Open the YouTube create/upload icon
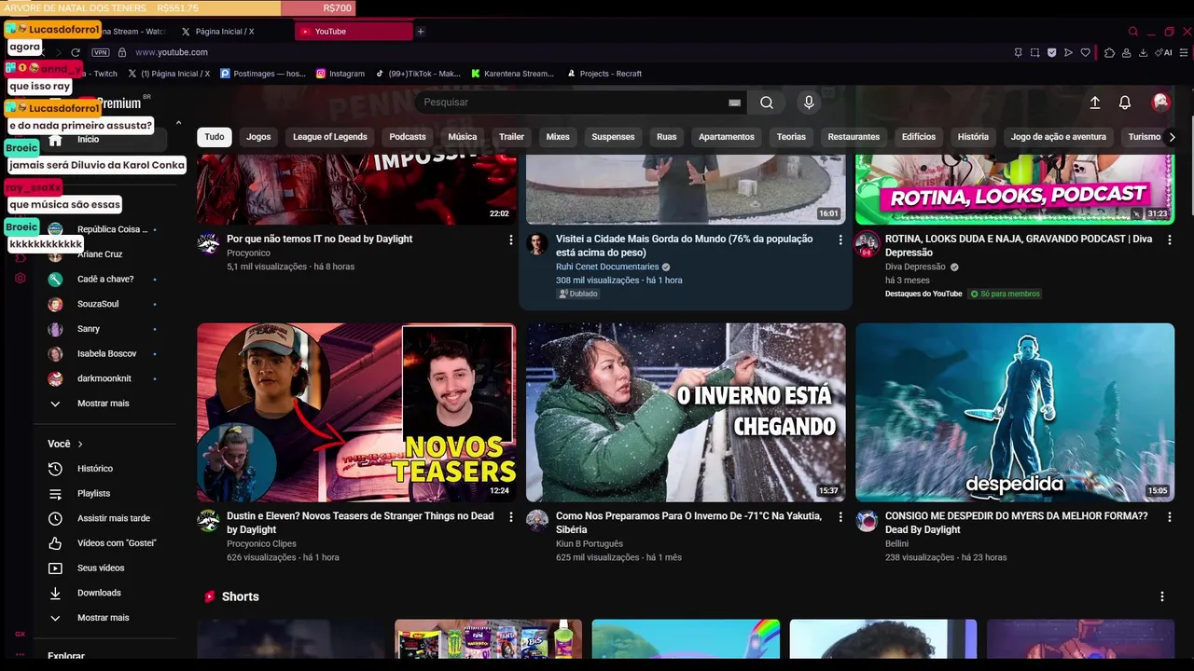 1095,103
